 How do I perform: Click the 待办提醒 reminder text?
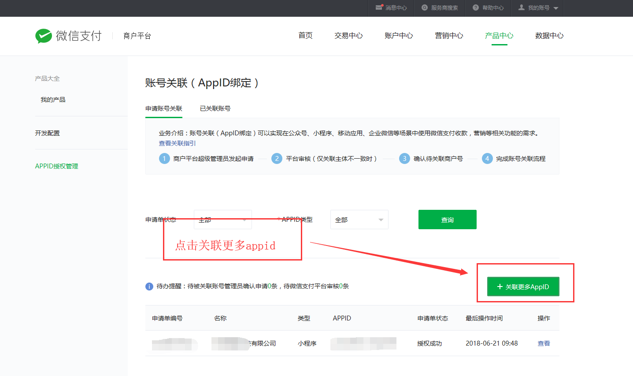coord(253,287)
